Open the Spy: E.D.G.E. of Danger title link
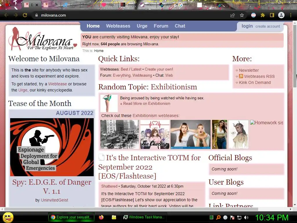Screen dimensions: 297x223 pyautogui.click(x=52, y=186)
